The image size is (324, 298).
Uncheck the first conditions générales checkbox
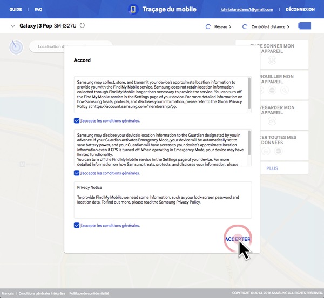(x=77, y=120)
